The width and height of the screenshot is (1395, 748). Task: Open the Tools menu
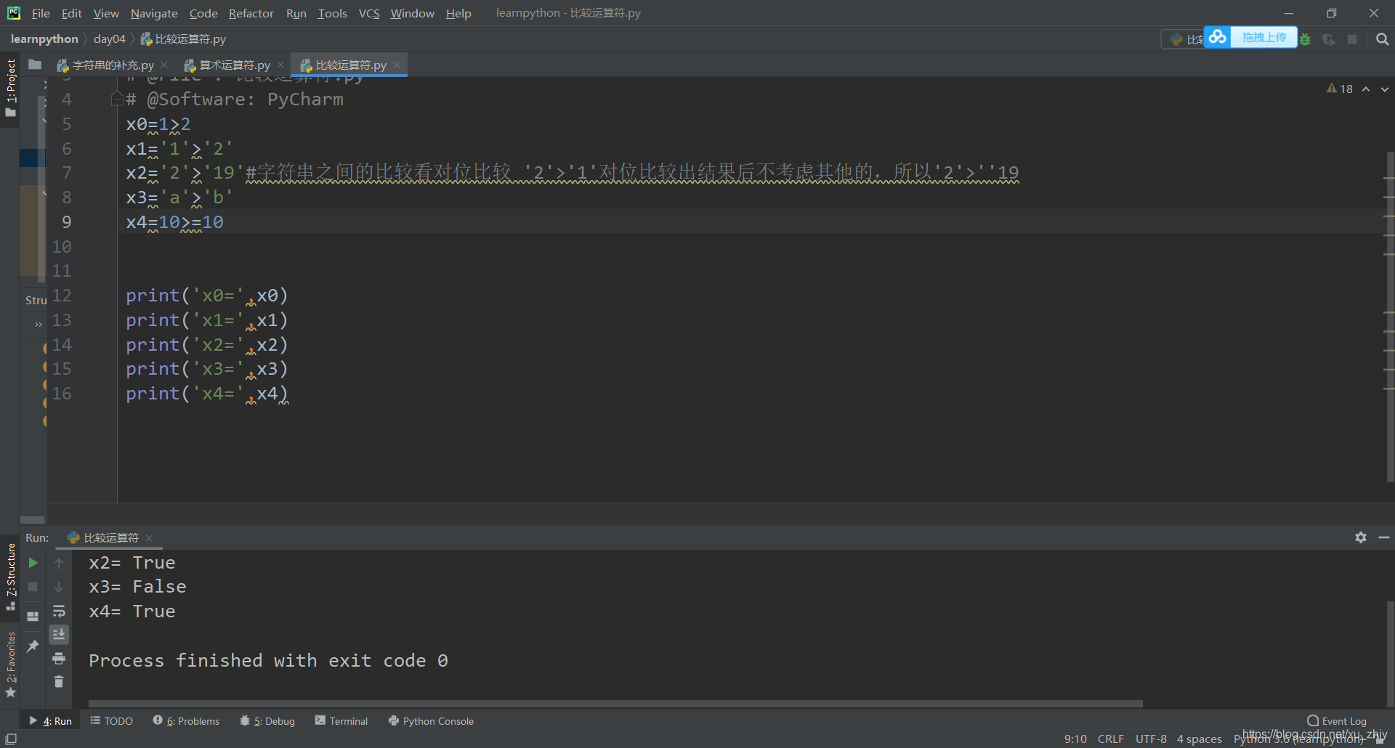click(x=332, y=13)
